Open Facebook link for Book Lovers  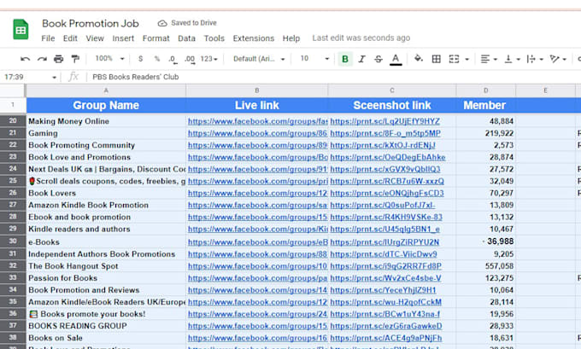257,193
